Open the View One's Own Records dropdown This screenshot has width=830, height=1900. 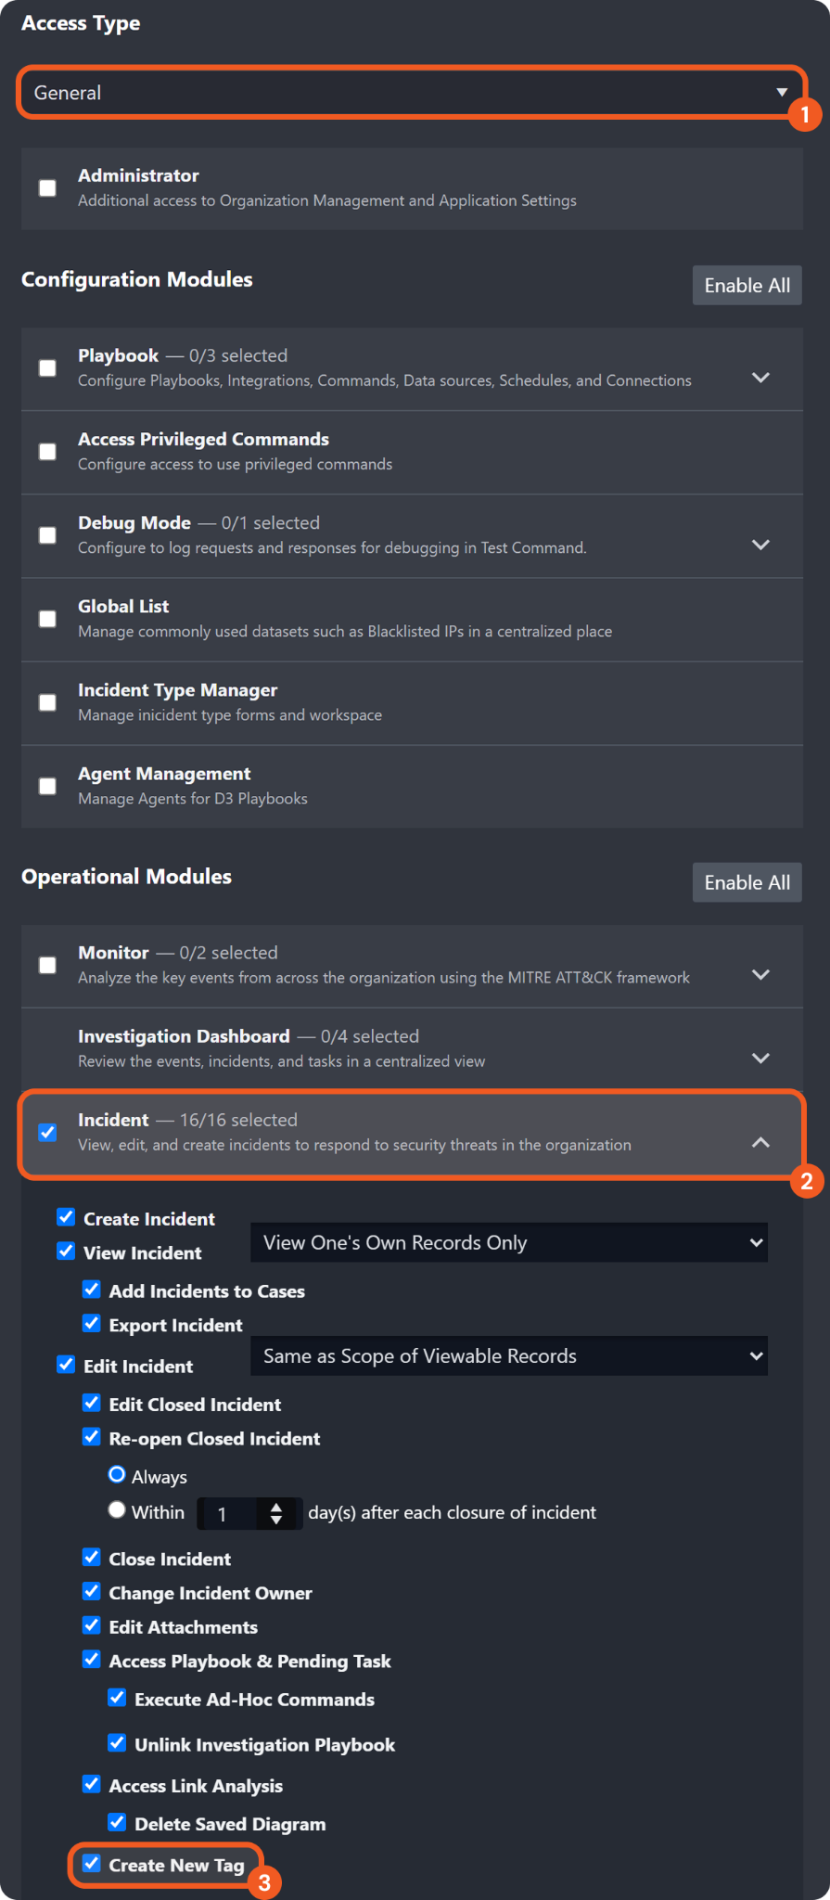coord(508,1243)
